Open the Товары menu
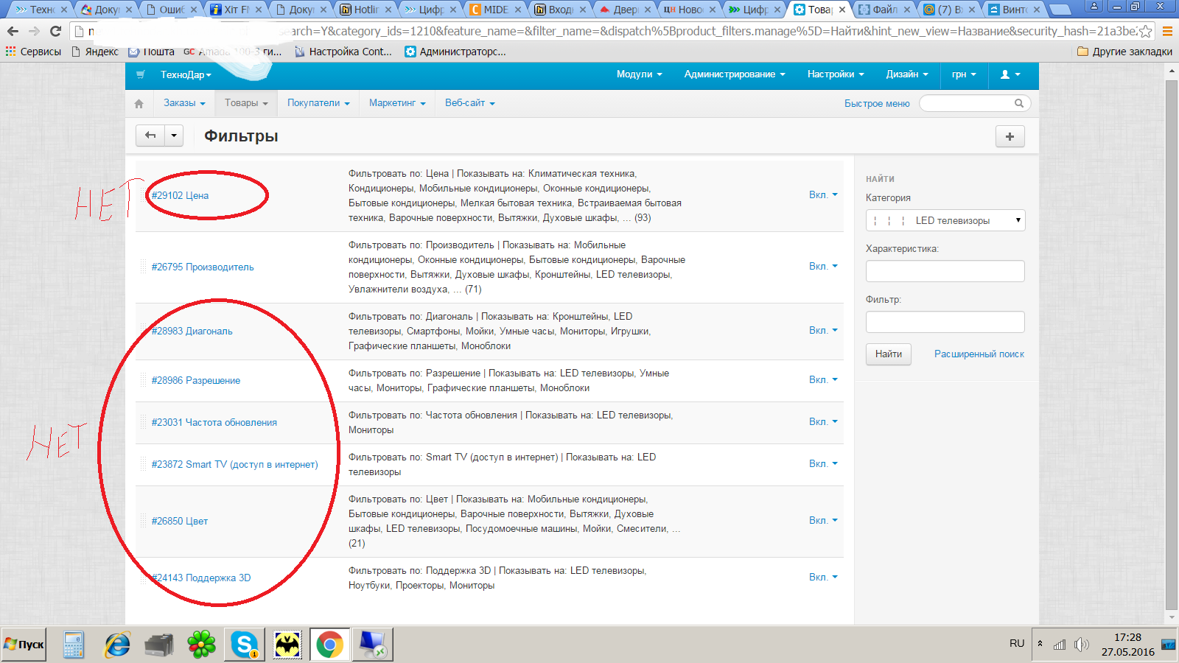Image resolution: width=1179 pixels, height=663 pixels. pyautogui.click(x=246, y=103)
